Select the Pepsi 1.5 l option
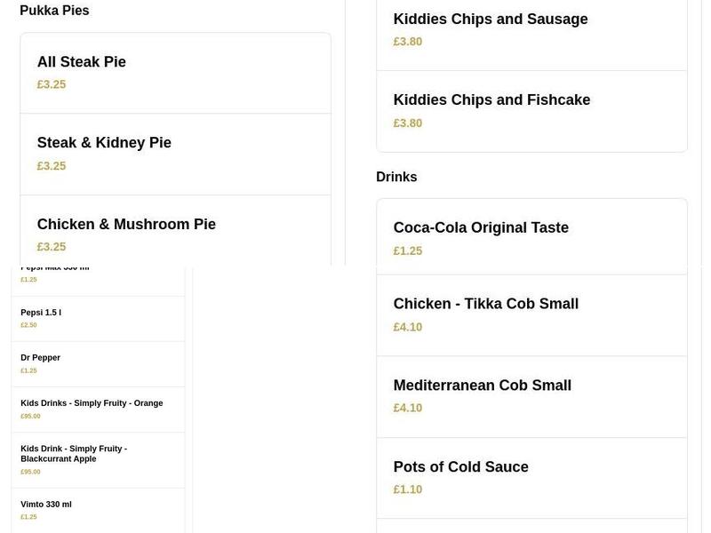 click(41, 312)
